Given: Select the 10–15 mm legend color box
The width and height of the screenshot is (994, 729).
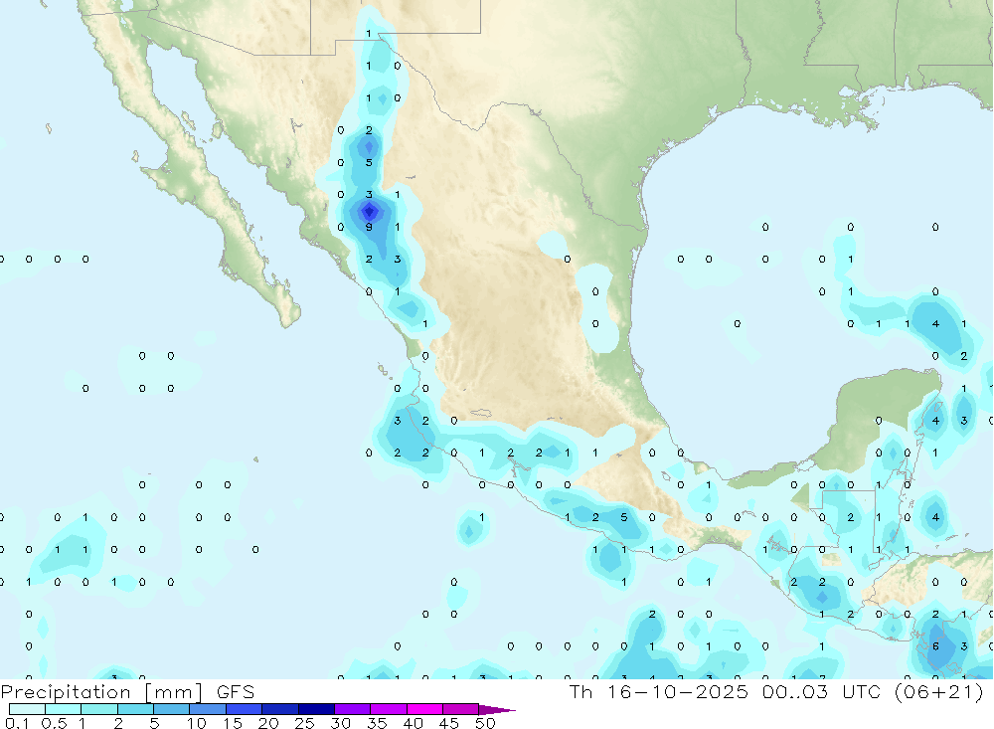Looking at the screenshot, I should pyautogui.click(x=208, y=709).
